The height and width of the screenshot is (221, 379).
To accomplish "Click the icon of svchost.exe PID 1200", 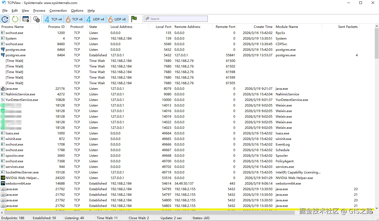I will 3,33.
